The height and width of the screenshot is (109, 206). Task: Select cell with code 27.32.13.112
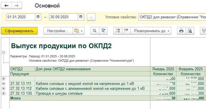(22, 89)
